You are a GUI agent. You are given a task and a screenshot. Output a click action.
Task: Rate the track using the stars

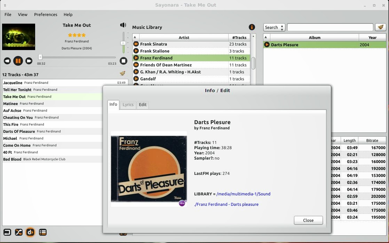click(x=77, y=35)
